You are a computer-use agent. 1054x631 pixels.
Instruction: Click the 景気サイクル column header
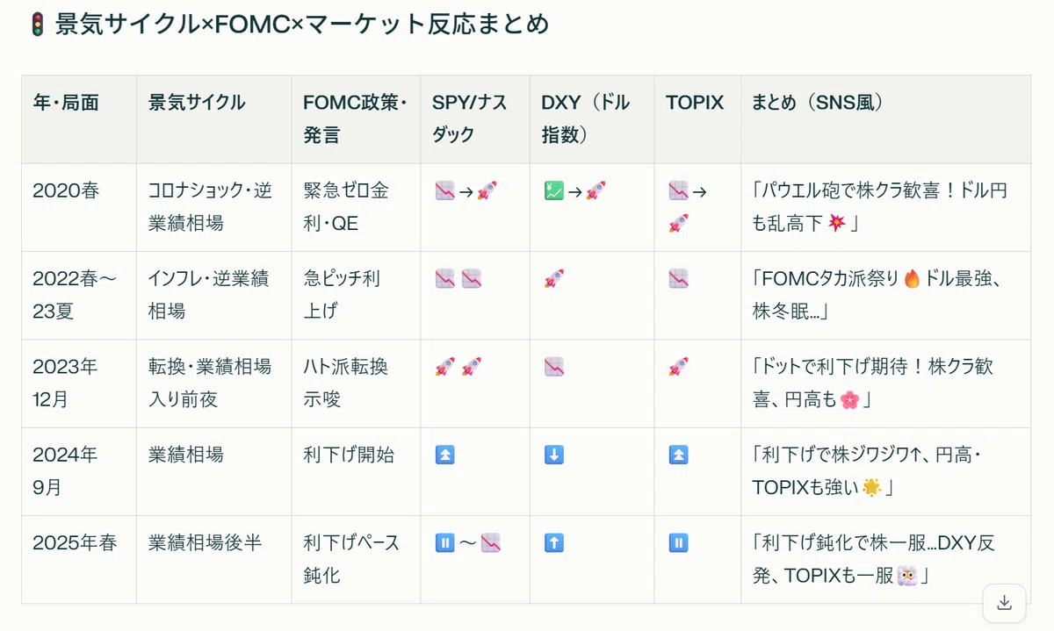click(x=197, y=103)
